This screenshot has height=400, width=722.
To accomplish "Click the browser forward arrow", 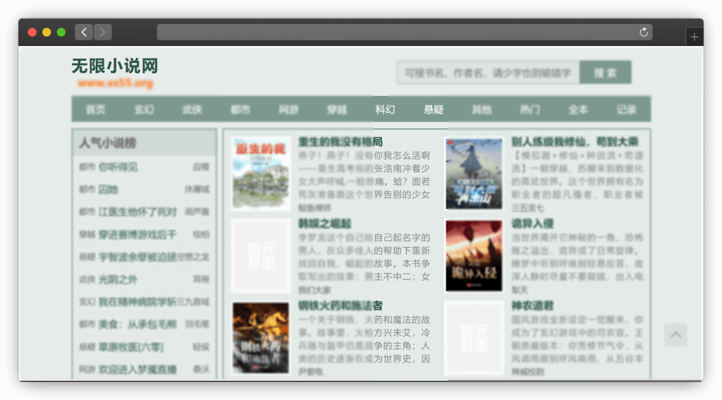I will pyautogui.click(x=103, y=32).
